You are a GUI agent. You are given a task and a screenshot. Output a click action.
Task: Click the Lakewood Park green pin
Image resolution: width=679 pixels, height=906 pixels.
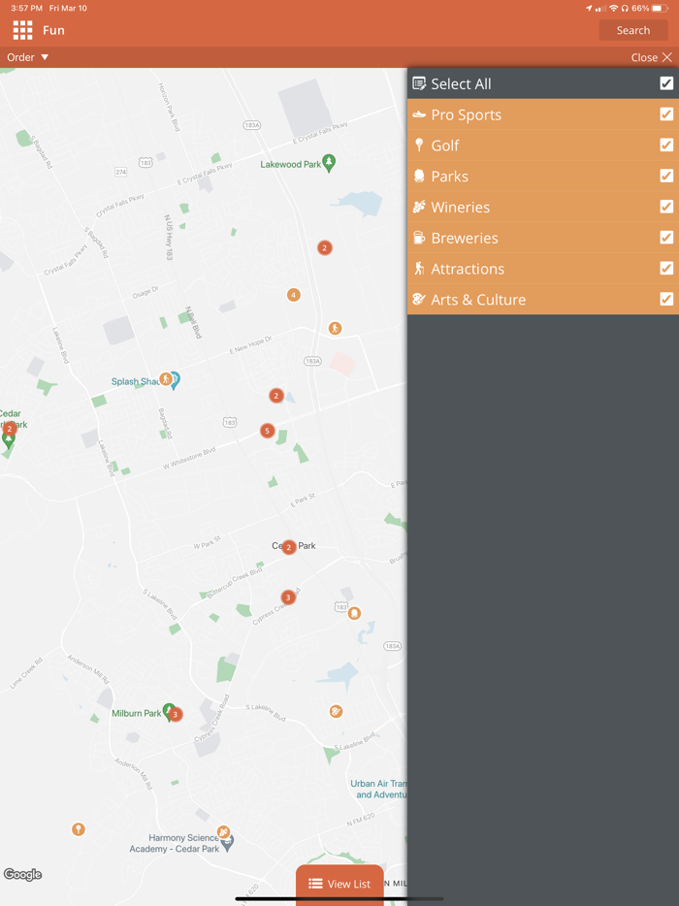329,163
